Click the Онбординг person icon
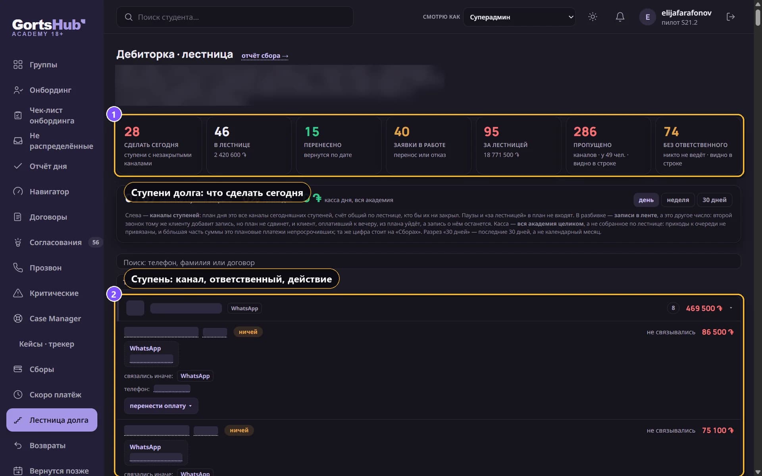762x476 pixels. point(18,90)
